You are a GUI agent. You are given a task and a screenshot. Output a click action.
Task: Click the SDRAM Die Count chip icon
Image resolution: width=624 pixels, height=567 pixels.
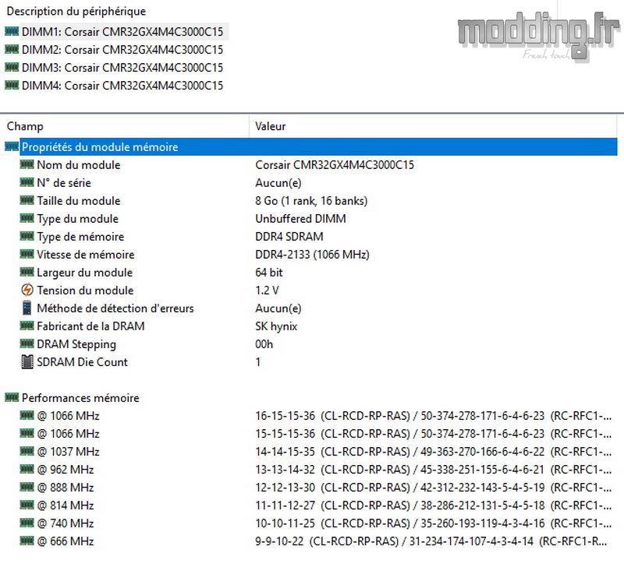[27, 362]
